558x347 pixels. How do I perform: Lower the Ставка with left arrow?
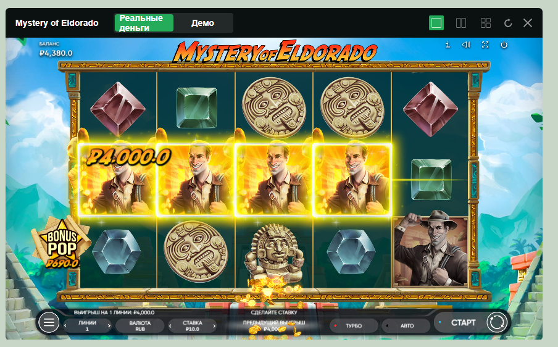tap(170, 325)
